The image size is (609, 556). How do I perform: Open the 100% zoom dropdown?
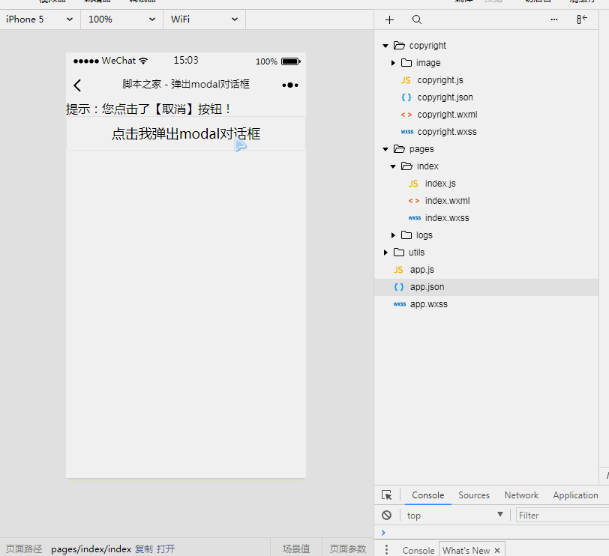point(122,19)
